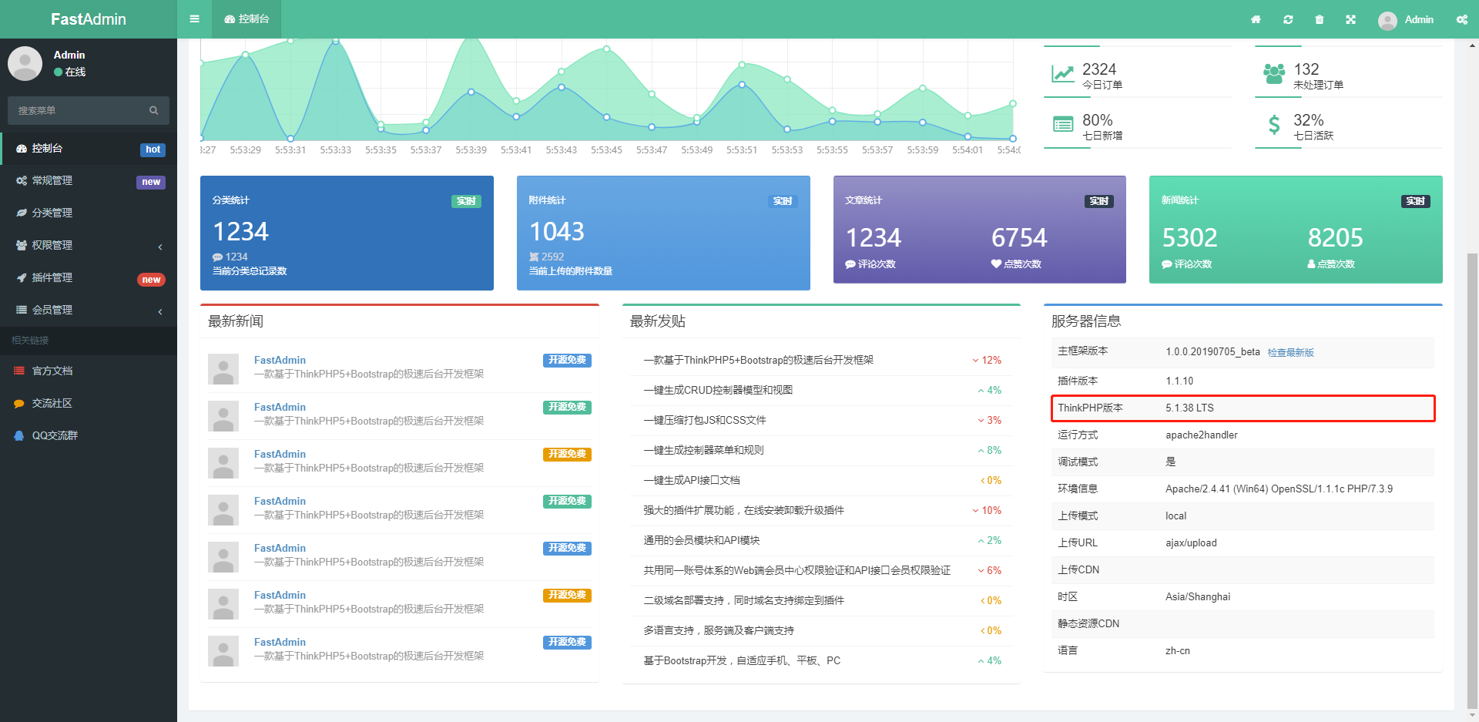
Task: Click the refresh icon in top bar
Action: (x=1288, y=19)
